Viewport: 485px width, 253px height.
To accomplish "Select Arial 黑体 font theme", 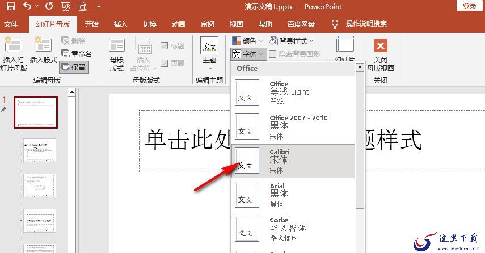I will pyautogui.click(x=293, y=195).
